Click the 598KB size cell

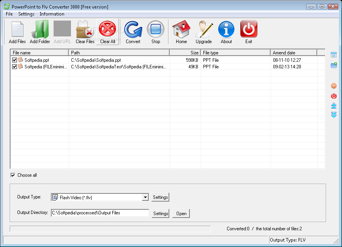coord(192,60)
